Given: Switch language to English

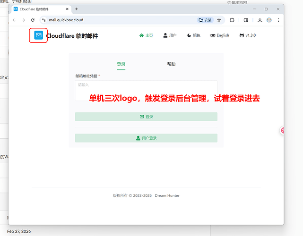Looking at the screenshot, I should (220, 35).
